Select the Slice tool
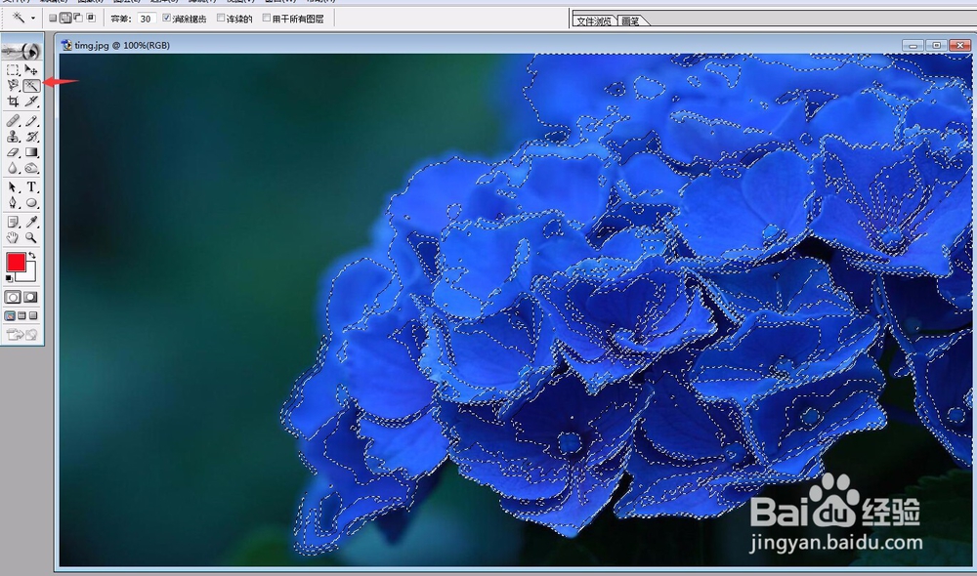The image size is (977, 576). coord(31,101)
